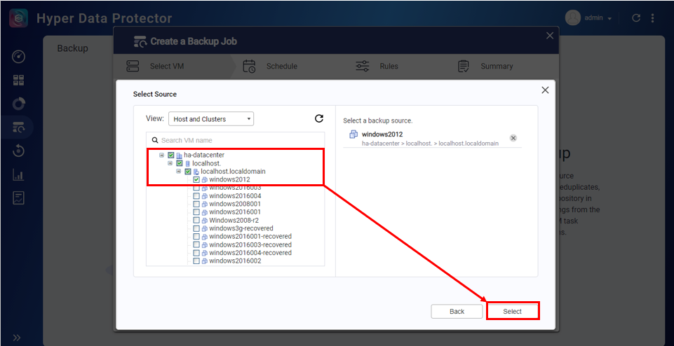Open the admin account dropdown
The image size is (674, 346).
[x=598, y=18]
